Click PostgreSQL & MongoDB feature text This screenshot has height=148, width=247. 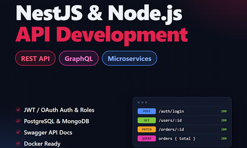(57, 121)
